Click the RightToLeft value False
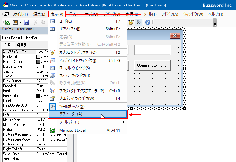 (x=41, y=149)
